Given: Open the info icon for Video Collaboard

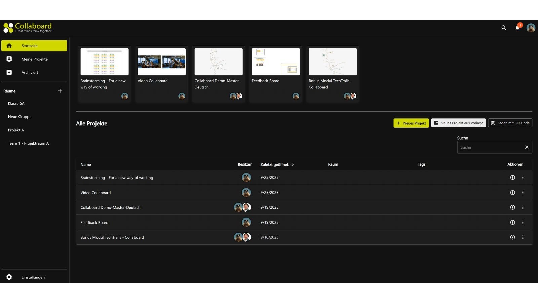Looking at the screenshot, I should click(x=512, y=192).
